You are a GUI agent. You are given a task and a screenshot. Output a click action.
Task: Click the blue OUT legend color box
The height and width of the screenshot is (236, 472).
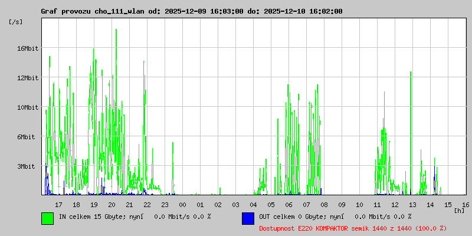click(x=248, y=218)
